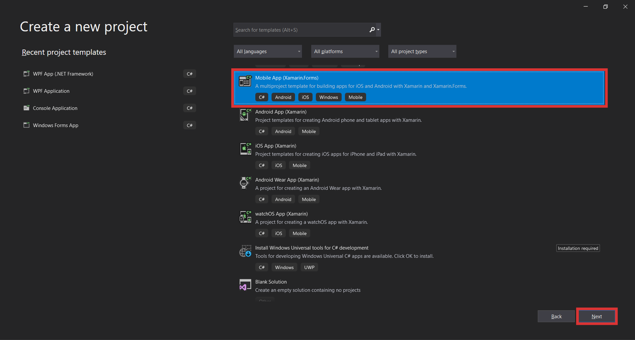Click the Windows tag on Mobile App (Xamarin.Forms)

click(x=328, y=97)
